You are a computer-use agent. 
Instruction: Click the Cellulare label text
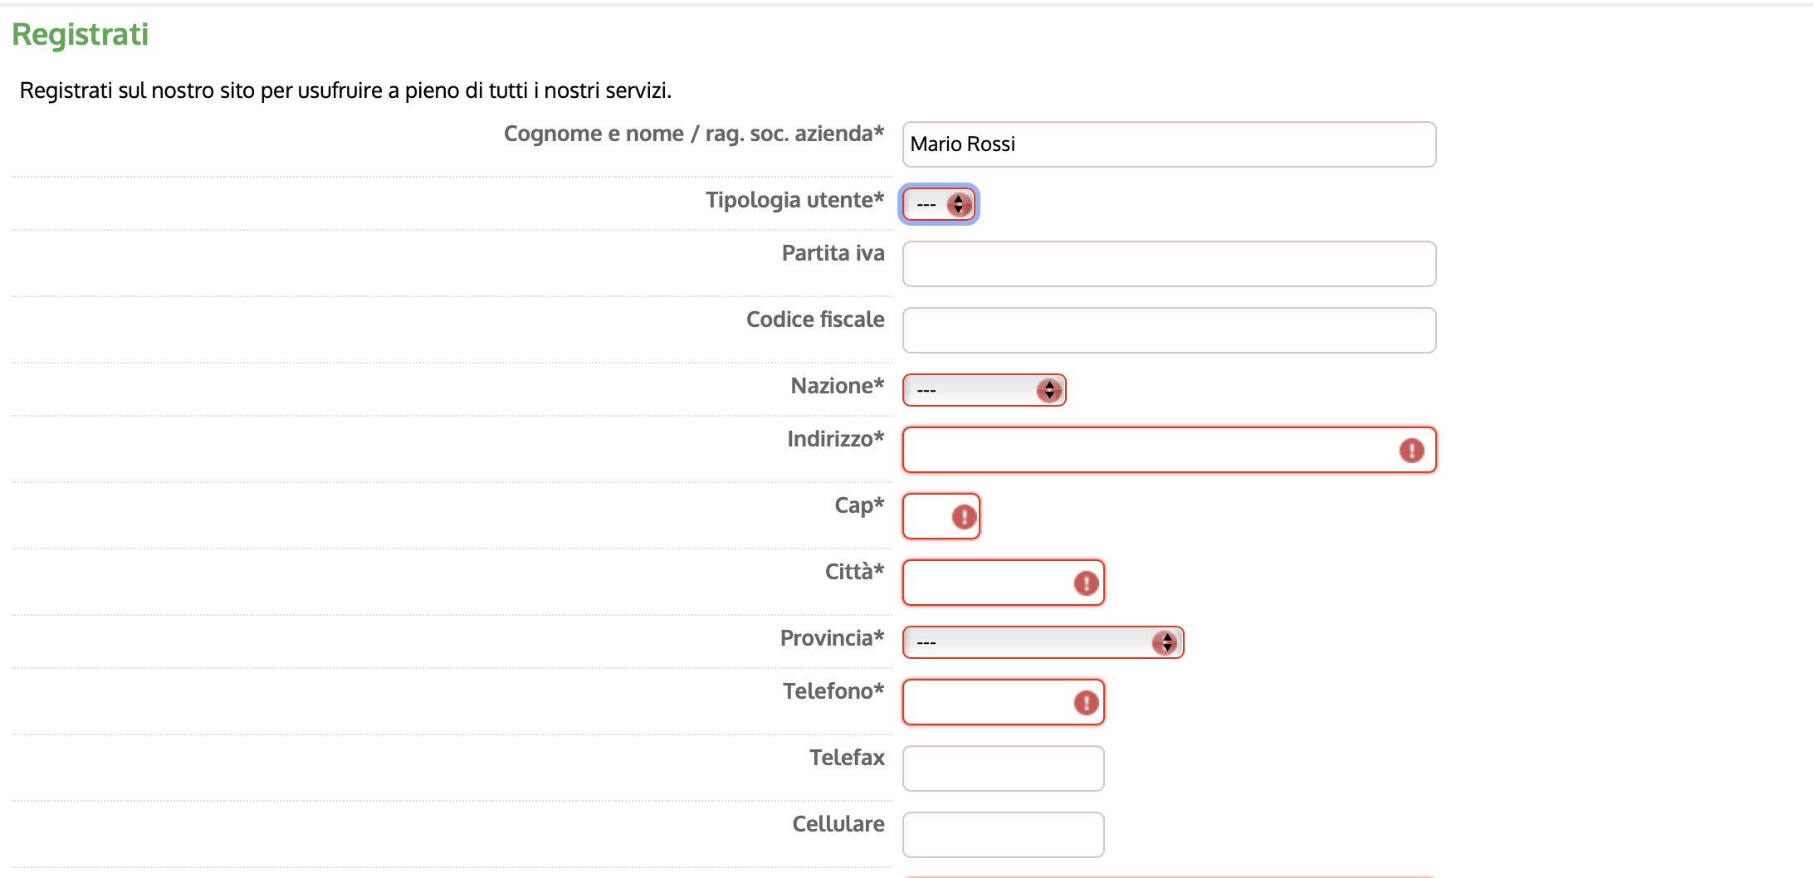coord(838,824)
